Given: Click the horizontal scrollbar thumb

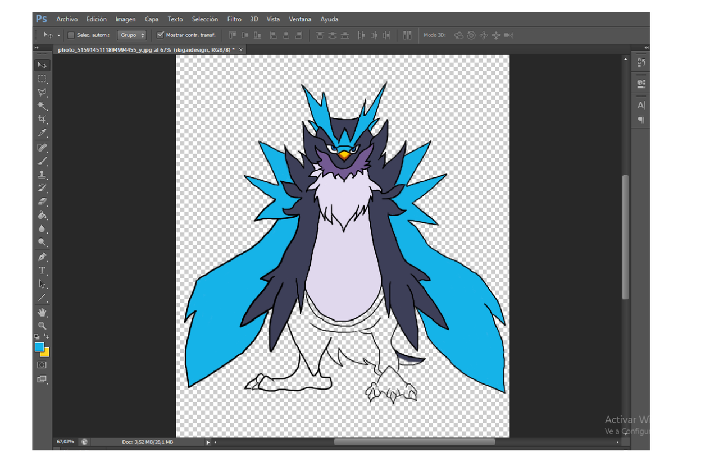Looking at the screenshot, I should point(415,442).
